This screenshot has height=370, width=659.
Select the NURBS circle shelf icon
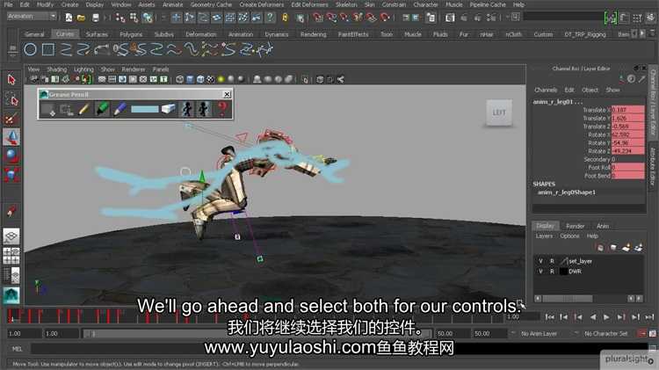30,49
